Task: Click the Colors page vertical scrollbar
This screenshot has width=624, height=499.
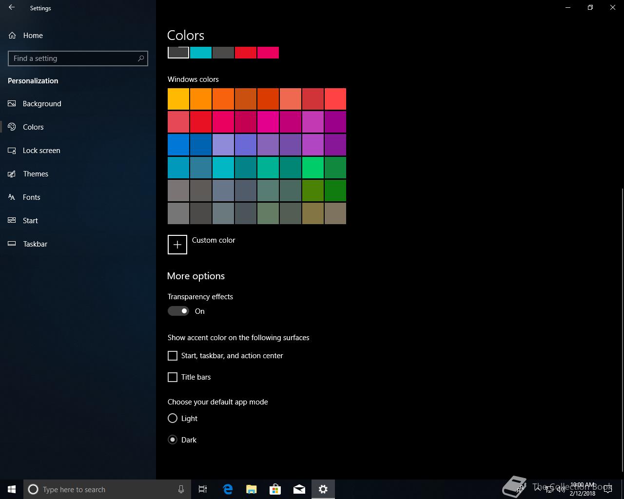Action: tap(622, 330)
